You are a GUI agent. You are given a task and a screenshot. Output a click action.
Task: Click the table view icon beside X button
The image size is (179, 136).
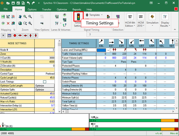pos(9,35)
